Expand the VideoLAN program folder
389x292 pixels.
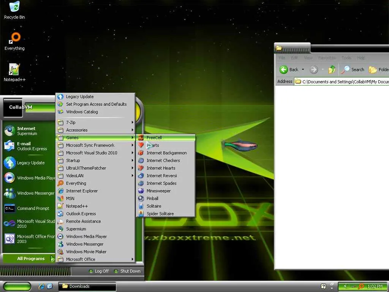pos(95,176)
